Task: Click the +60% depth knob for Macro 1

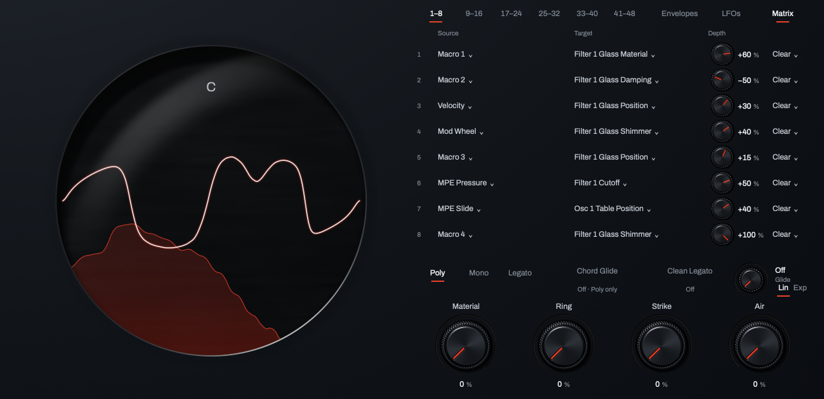Action: tap(722, 55)
